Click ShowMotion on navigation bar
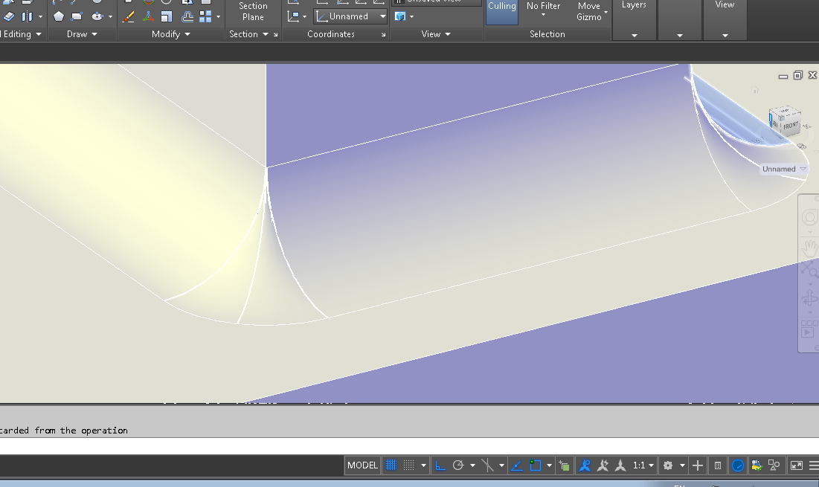Screen dimensions: 819x487 coord(809,329)
